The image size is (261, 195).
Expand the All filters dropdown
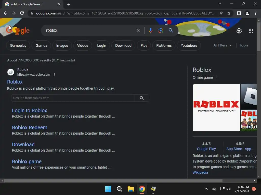[222, 45]
